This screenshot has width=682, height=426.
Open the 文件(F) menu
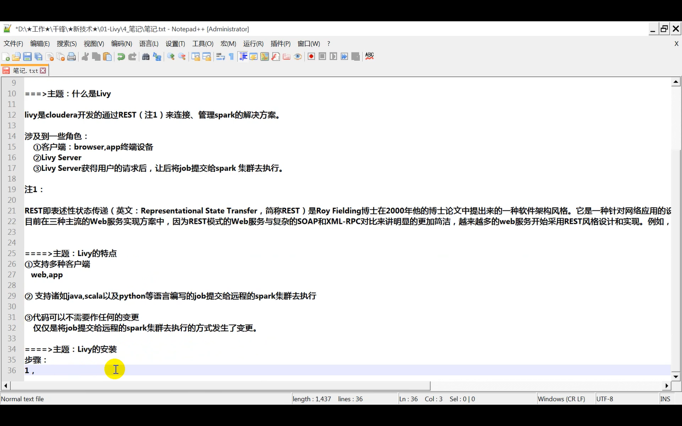(13, 44)
